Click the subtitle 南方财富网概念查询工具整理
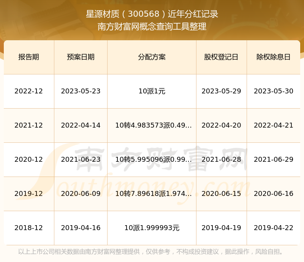The image size is (304, 262). pyautogui.click(x=152, y=27)
